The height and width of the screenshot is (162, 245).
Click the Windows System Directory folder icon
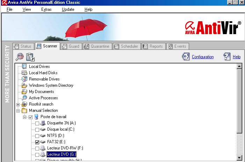click(x=24, y=85)
